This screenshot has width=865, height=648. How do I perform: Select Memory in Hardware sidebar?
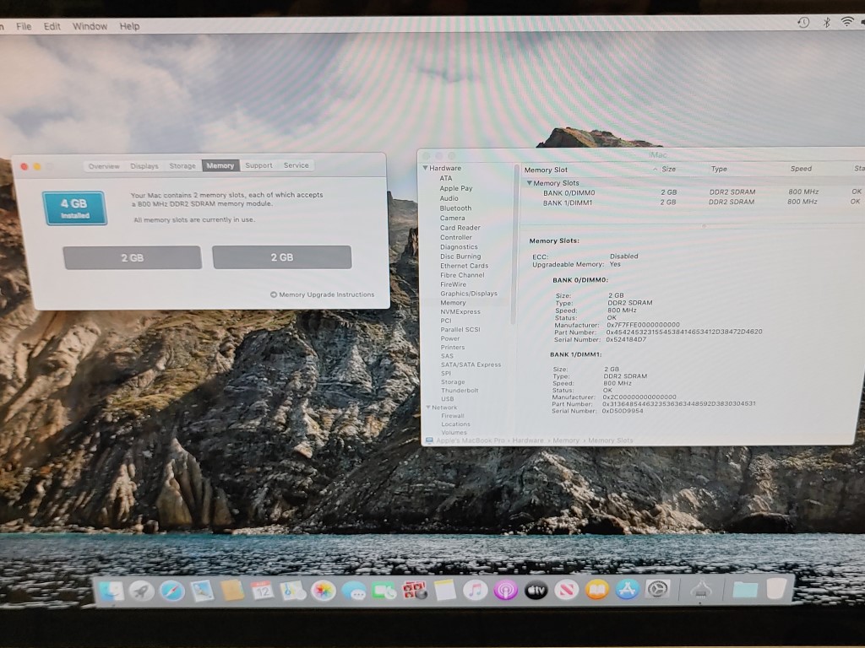(453, 303)
